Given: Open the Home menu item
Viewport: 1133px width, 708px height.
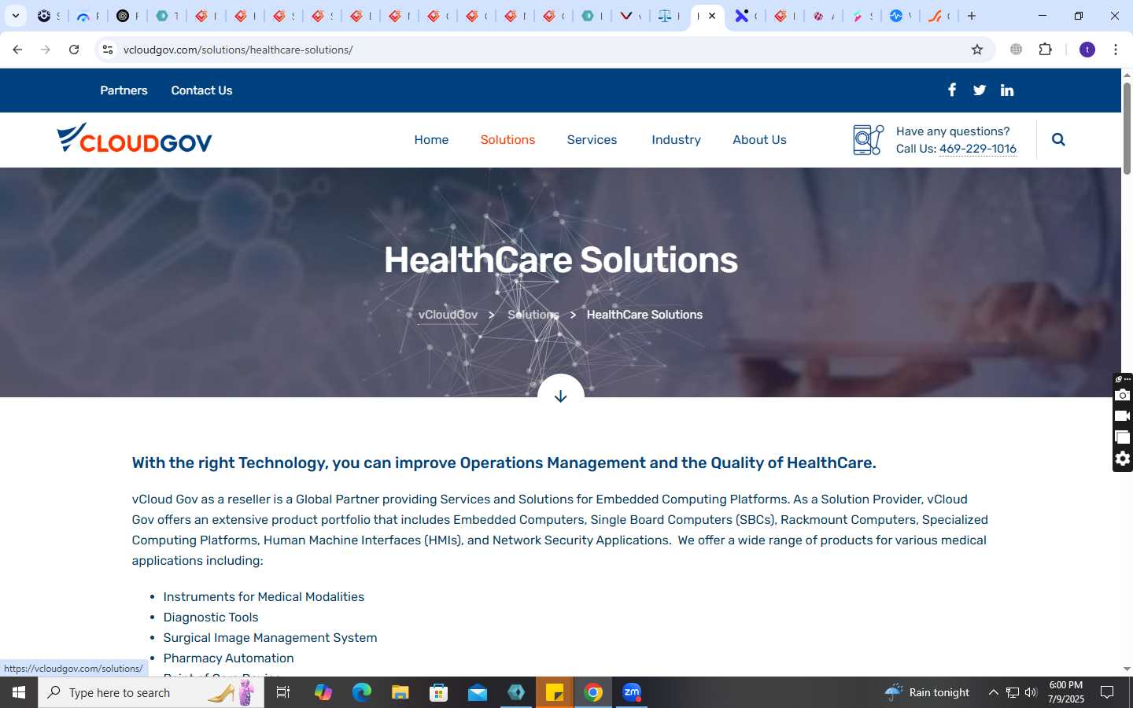Looking at the screenshot, I should [x=431, y=139].
